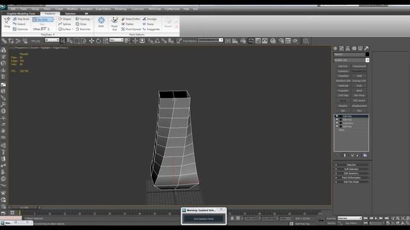The image size is (410, 230).
Task: Activate the Shift paint deform tool
Action: click(101, 22)
